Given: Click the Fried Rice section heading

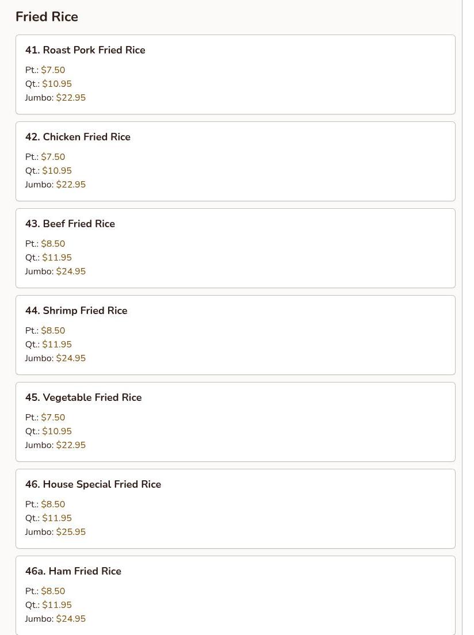Looking at the screenshot, I should point(47,17).
